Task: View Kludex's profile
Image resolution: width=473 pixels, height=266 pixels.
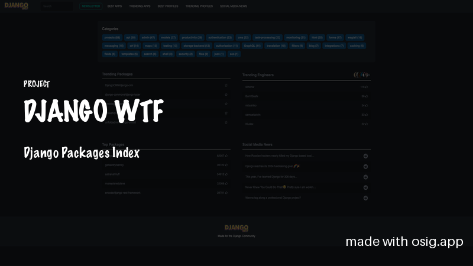Action: [249, 124]
